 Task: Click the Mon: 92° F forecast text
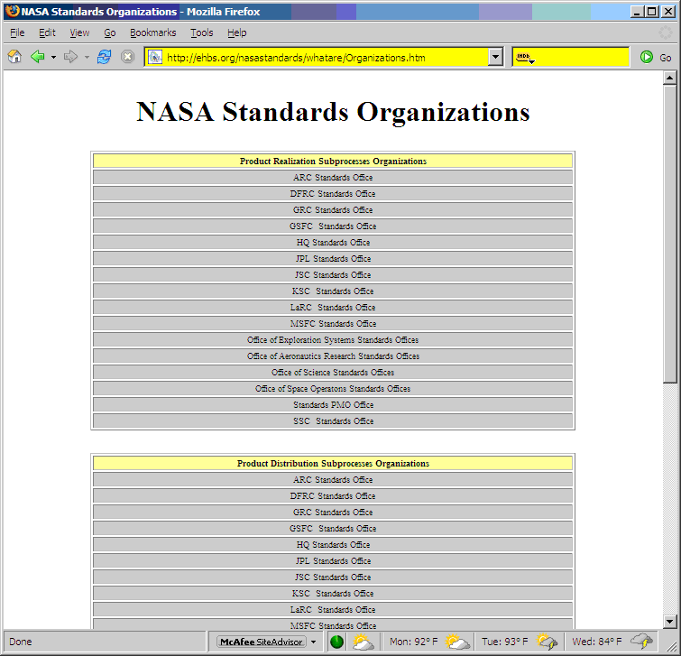point(413,642)
